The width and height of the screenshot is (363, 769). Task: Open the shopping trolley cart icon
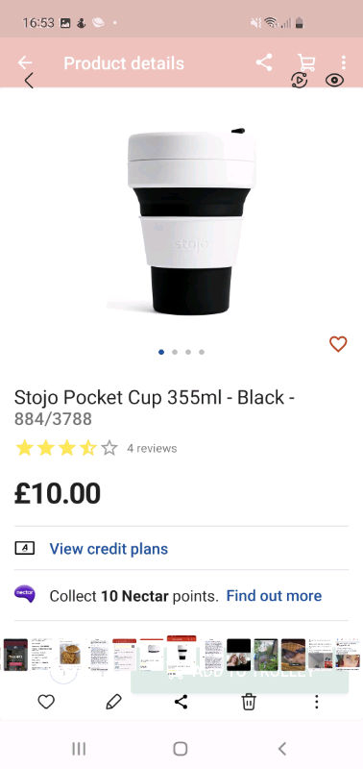tap(306, 62)
